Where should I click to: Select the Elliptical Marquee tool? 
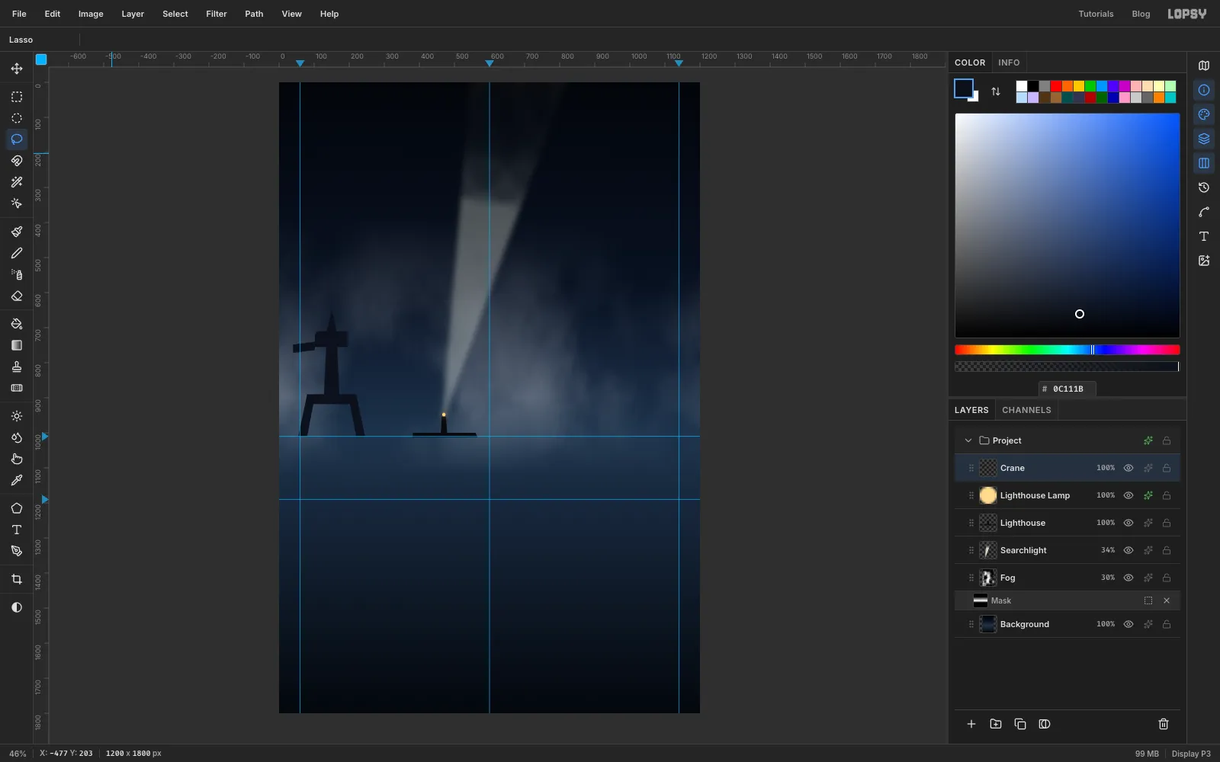point(17,118)
